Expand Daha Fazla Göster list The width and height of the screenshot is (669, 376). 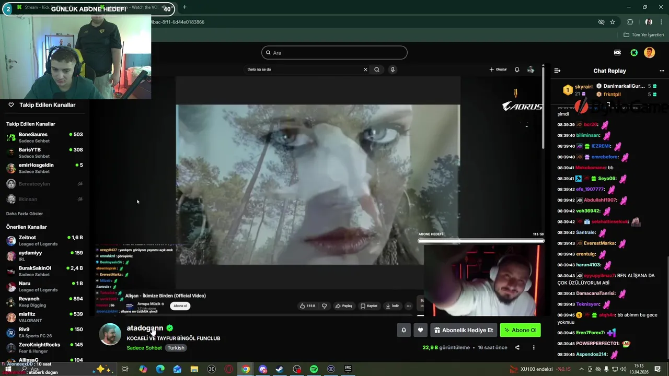pyautogui.click(x=25, y=214)
